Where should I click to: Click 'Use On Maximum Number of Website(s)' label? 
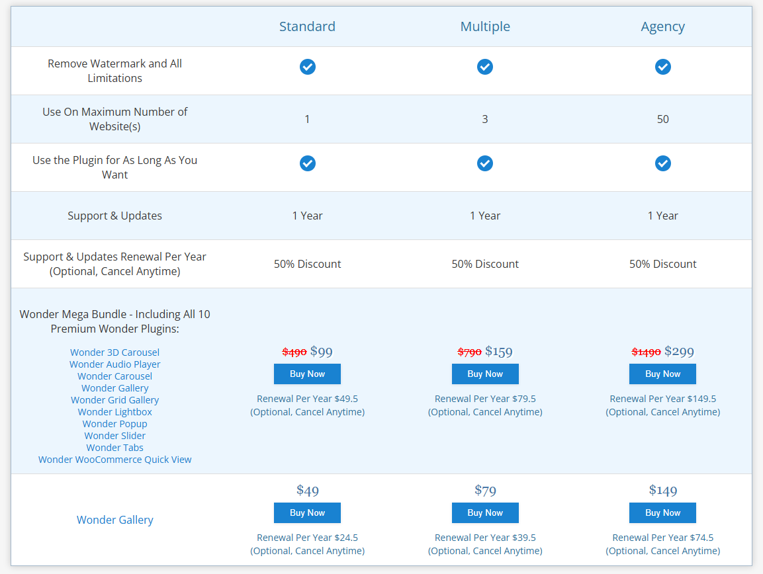point(115,119)
